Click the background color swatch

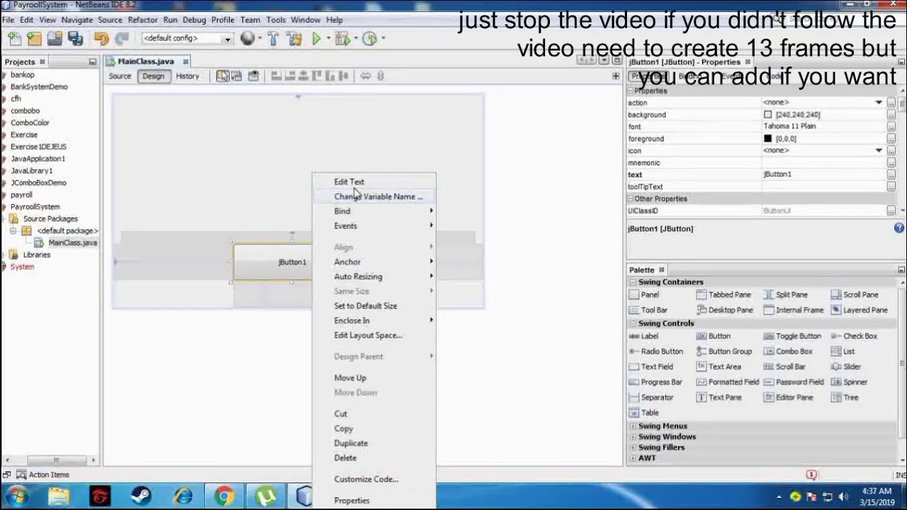click(x=767, y=115)
